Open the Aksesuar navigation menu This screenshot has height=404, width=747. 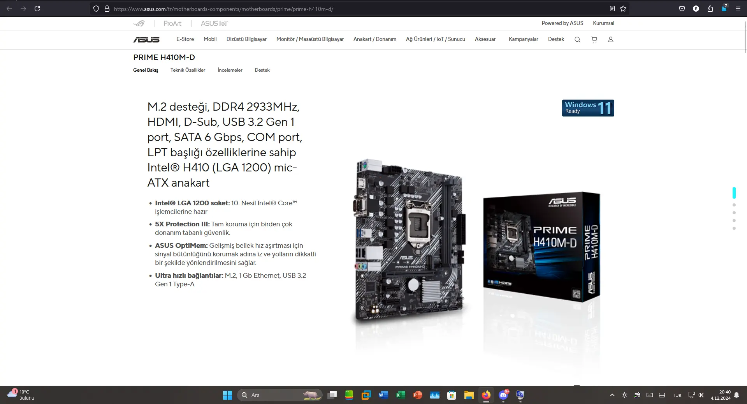coord(485,39)
